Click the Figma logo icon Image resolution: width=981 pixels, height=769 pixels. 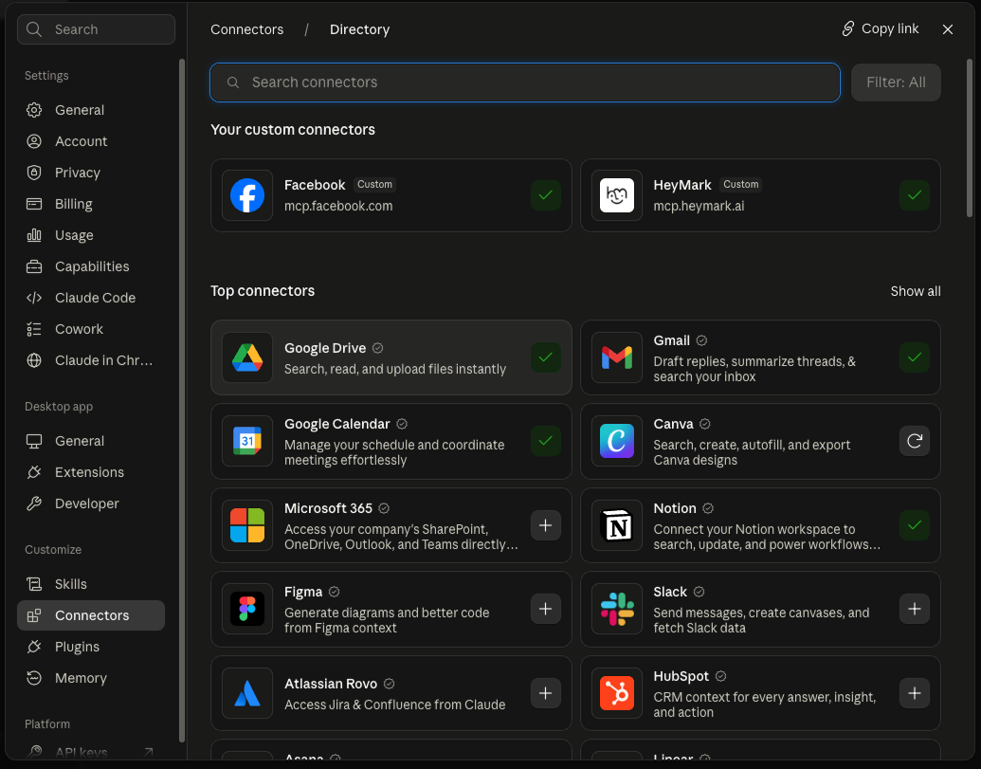click(x=247, y=609)
